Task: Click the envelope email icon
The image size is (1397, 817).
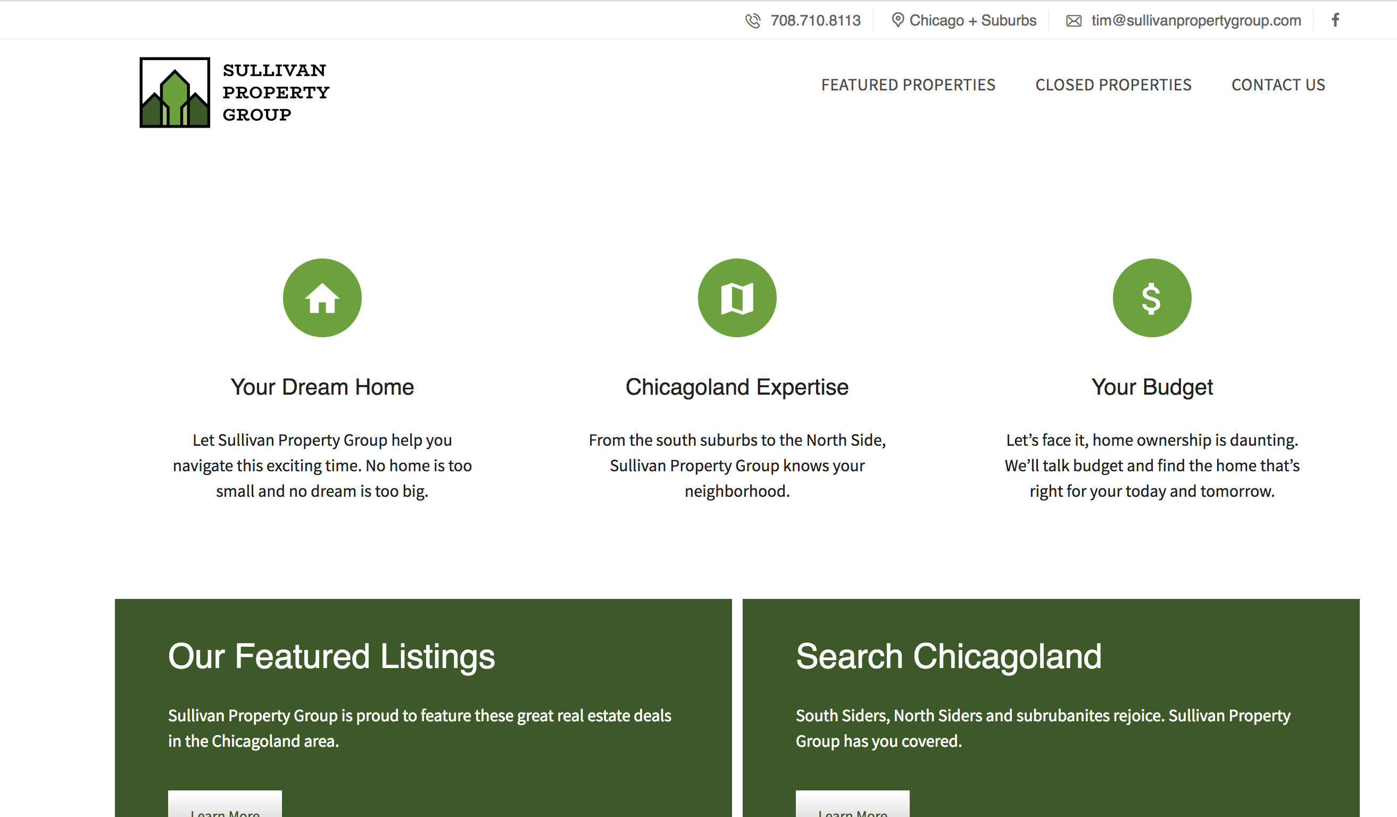Action: coord(1073,21)
